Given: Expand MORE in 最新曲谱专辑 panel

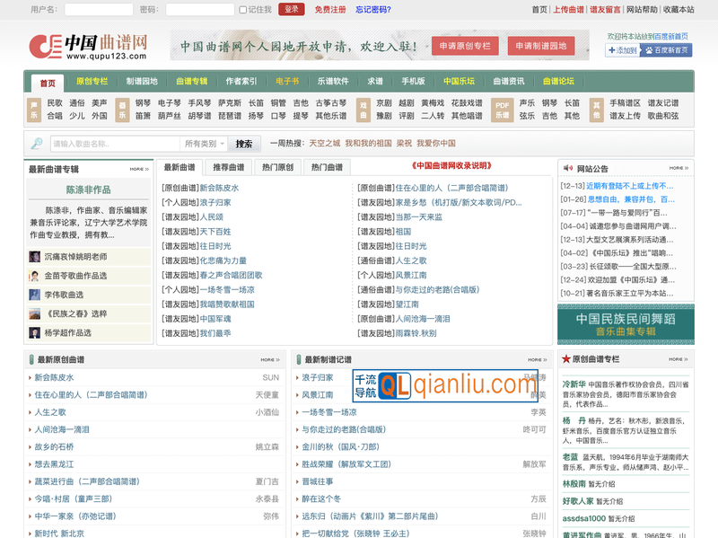Looking at the screenshot, I should pyautogui.click(x=138, y=169).
